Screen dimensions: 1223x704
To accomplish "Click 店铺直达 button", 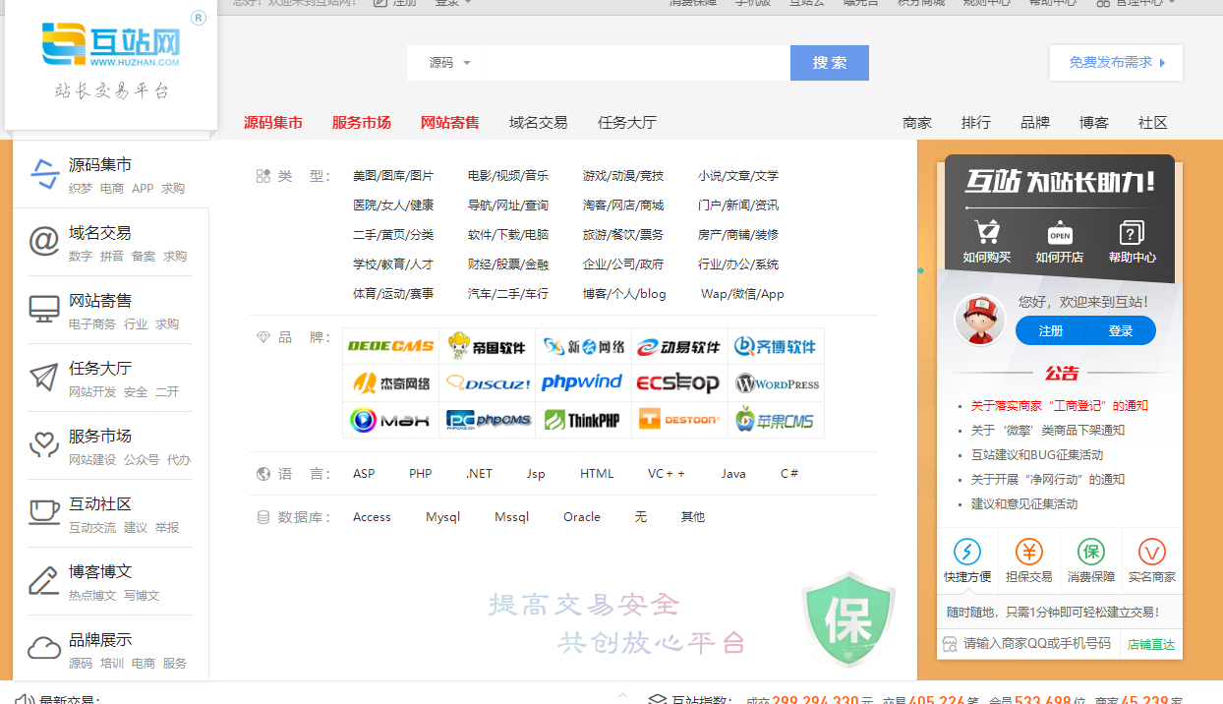I will pos(1151,645).
